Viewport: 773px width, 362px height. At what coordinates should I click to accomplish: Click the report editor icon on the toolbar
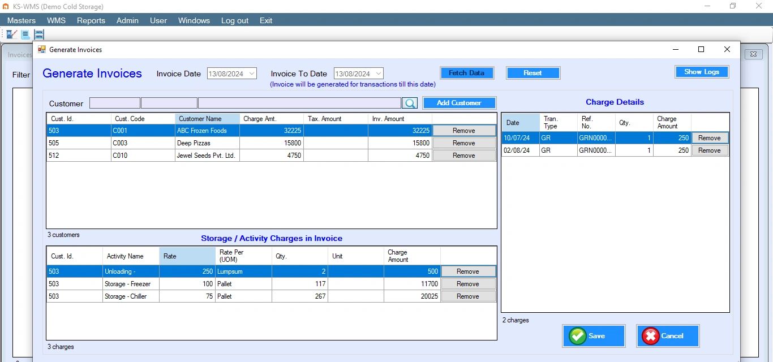11,34
